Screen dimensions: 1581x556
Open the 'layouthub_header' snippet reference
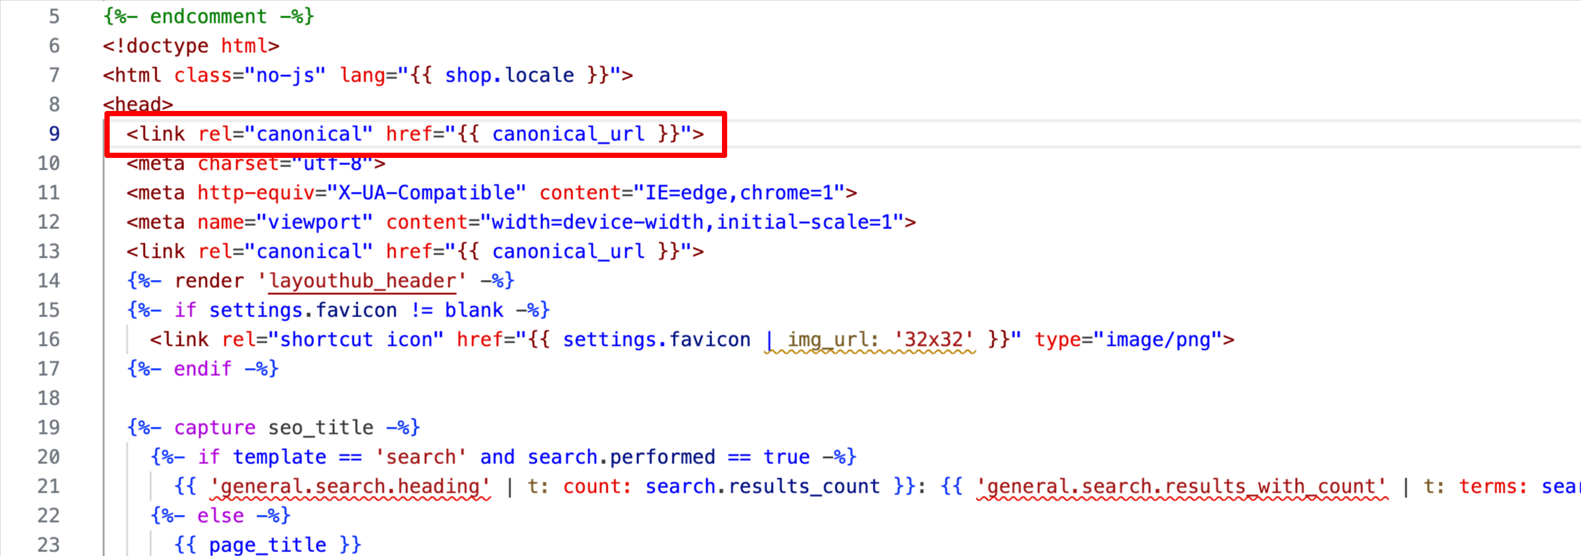pos(362,281)
